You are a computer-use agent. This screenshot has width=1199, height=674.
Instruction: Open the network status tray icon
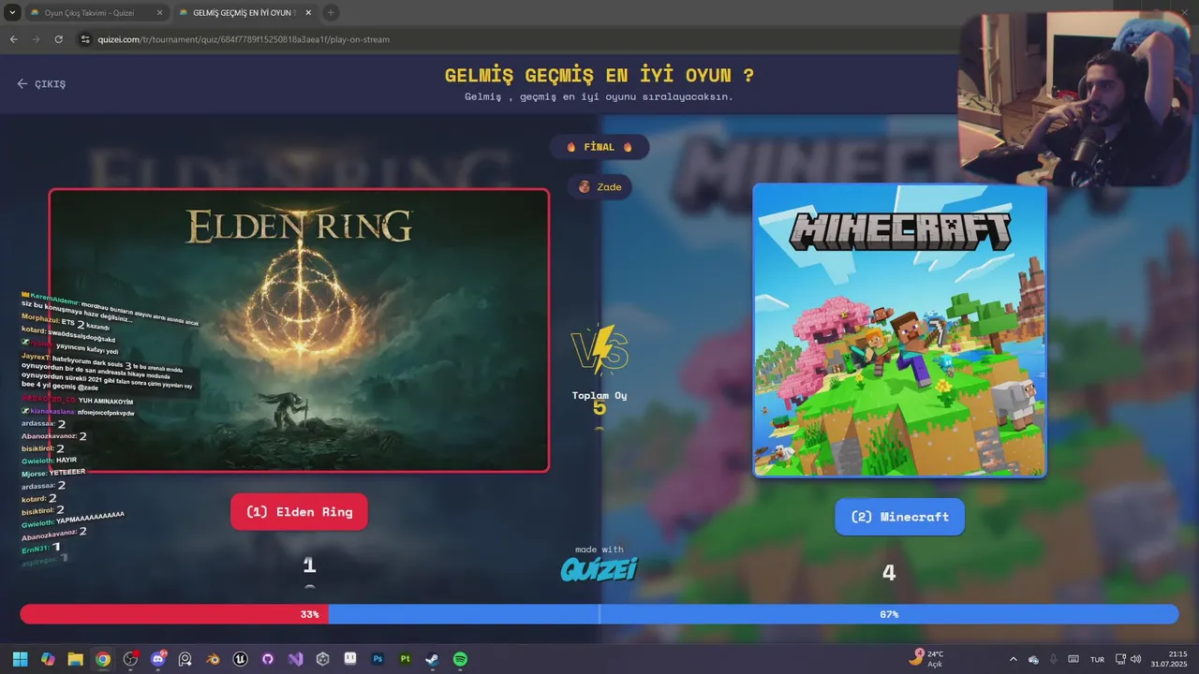coord(1121,659)
